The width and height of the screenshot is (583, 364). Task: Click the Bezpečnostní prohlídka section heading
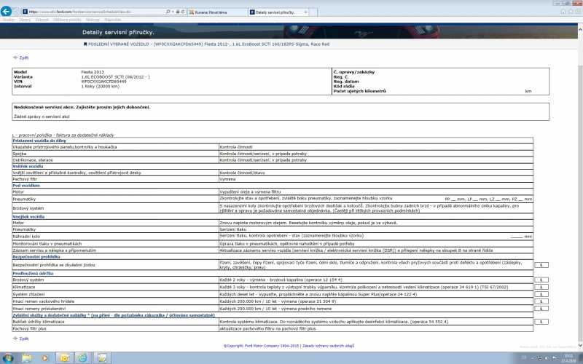(36, 257)
